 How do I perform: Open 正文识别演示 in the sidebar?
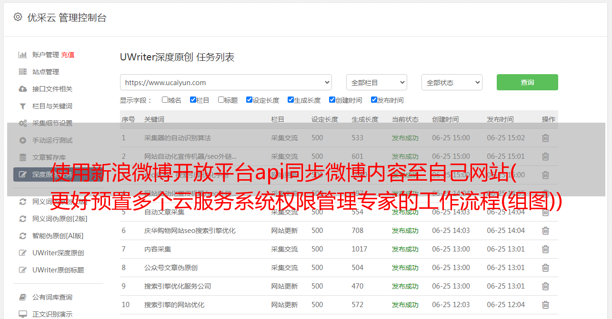click(52, 314)
